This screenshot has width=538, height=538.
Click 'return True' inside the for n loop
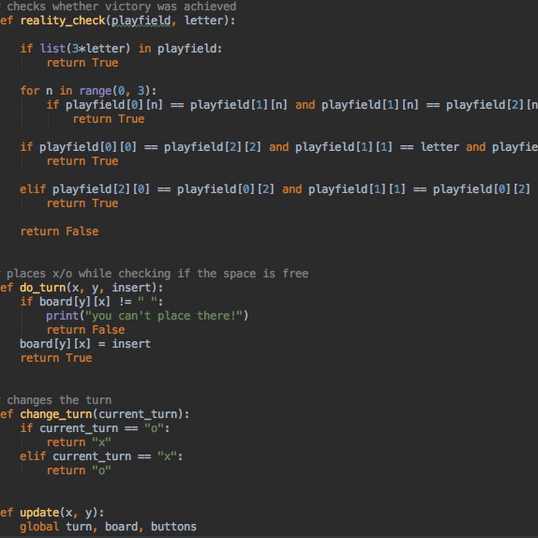pos(109,119)
